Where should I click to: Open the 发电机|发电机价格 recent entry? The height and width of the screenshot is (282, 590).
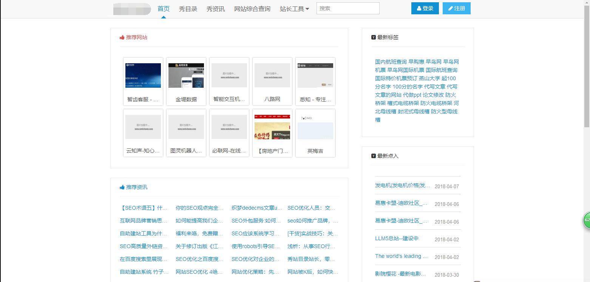403,185
